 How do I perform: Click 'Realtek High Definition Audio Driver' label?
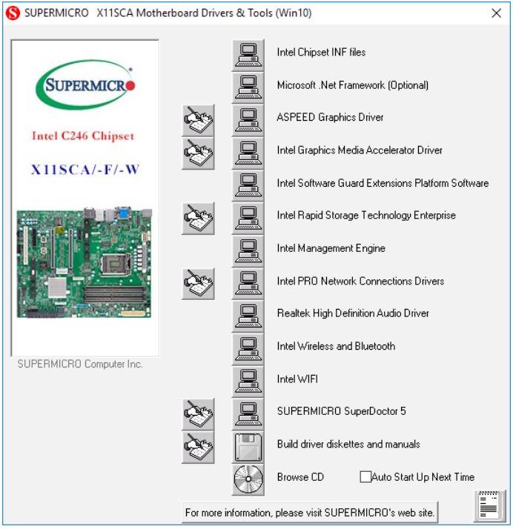pyautogui.click(x=353, y=313)
